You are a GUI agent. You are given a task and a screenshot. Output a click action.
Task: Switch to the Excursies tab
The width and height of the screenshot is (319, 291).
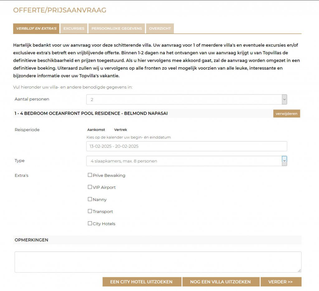(74, 28)
